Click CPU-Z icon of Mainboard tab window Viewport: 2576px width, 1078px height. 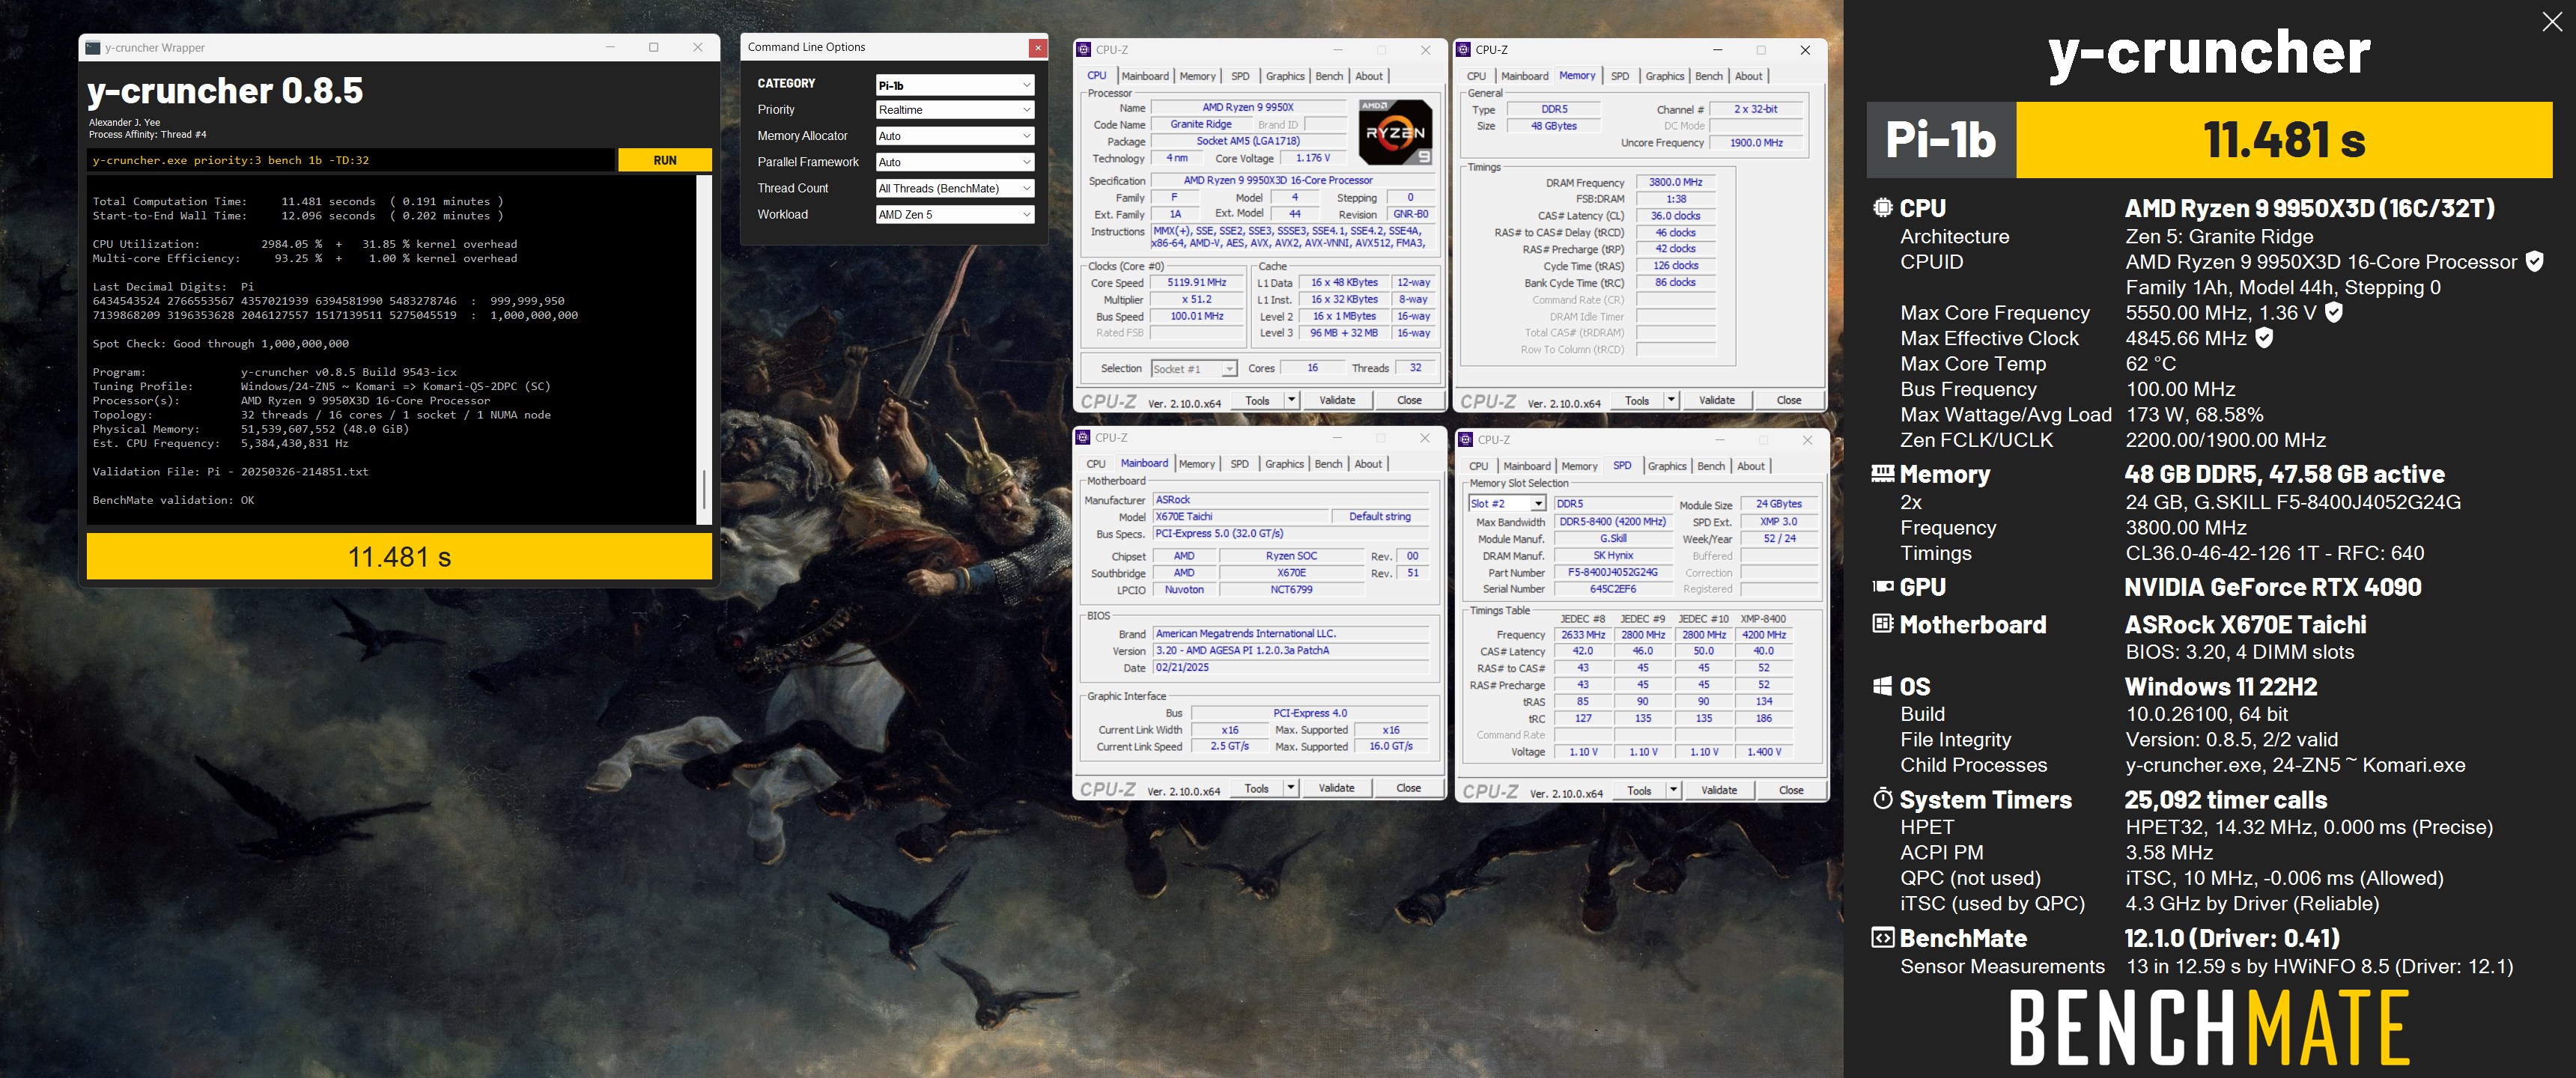1082,437
